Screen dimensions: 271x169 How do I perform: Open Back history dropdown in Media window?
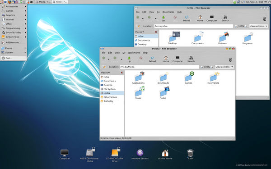[108, 59]
